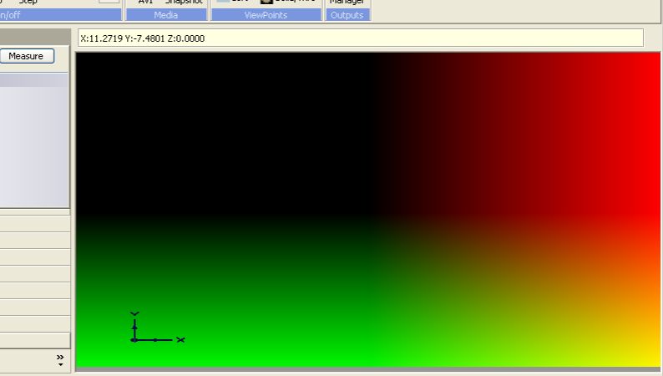This screenshot has width=663, height=376.
Task: Click the Measure button
Action: pyautogui.click(x=26, y=56)
